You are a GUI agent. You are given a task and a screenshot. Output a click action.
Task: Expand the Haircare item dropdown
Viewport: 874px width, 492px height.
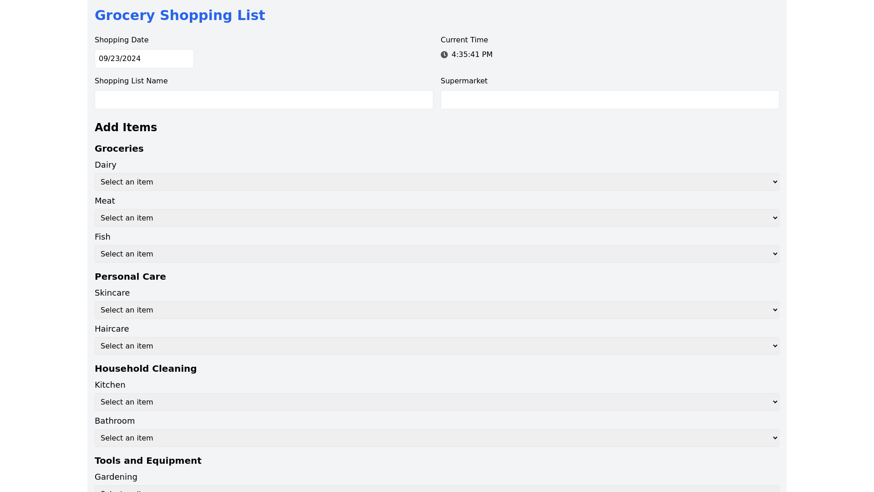coord(437,346)
